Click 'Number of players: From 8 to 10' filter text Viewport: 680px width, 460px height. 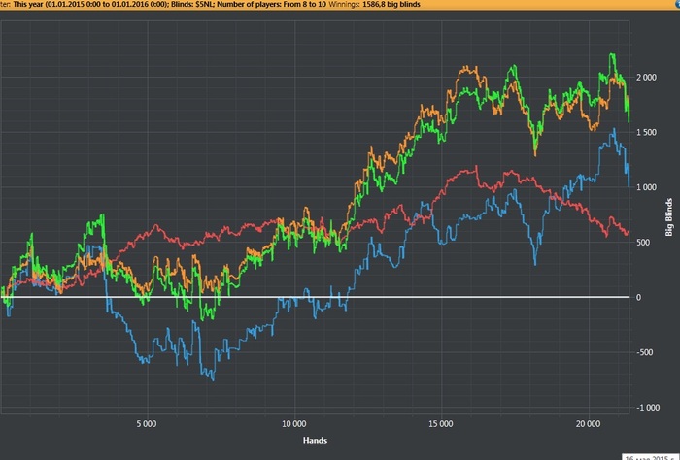coord(269,4)
